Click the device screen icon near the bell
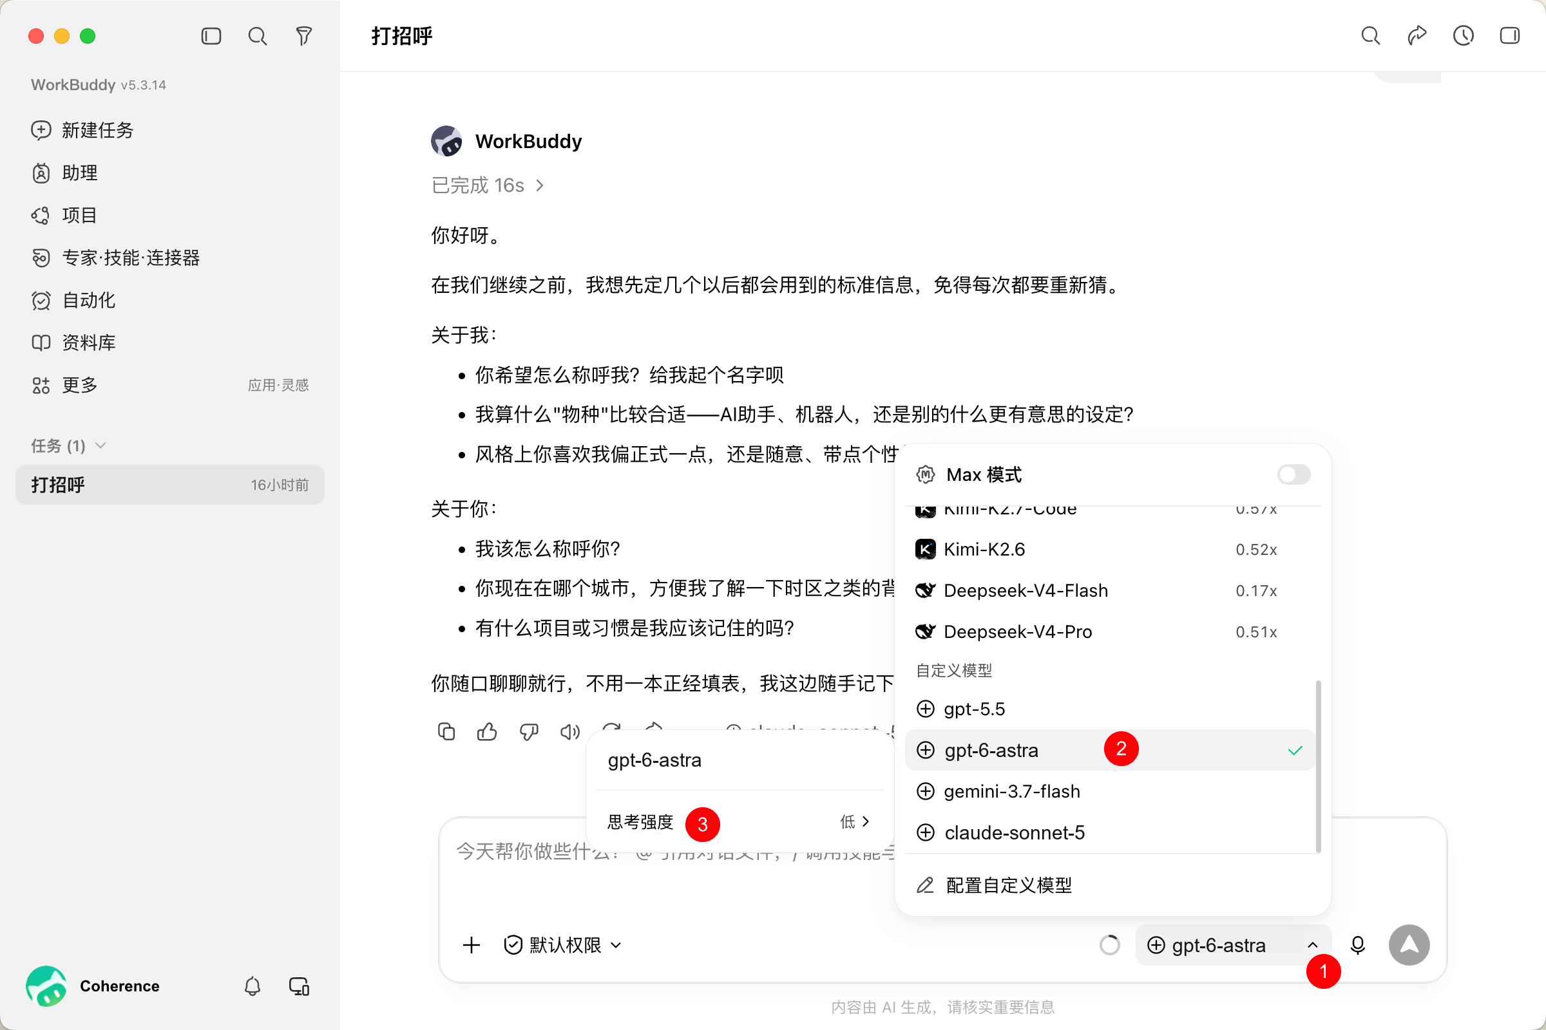Viewport: 1546px width, 1030px height. tap(299, 986)
